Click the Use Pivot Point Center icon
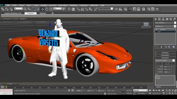 tap(64, 9)
